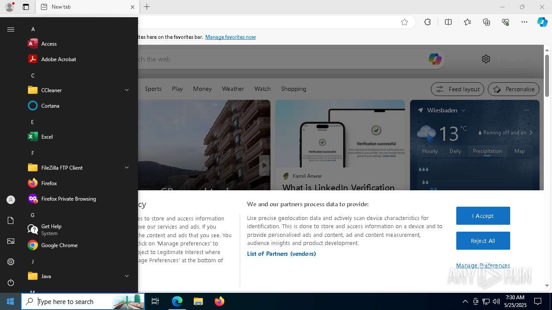This screenshot has height=310, width=552.
Task: Open Edge tab actions menu
Action: [x=26, y=7]
